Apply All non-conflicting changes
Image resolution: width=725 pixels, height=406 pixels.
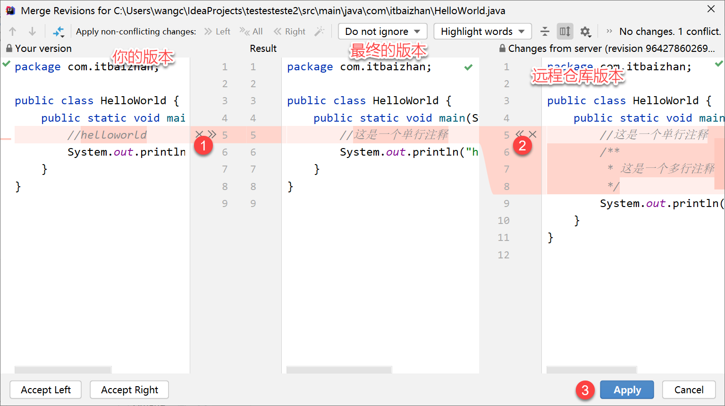251,32
